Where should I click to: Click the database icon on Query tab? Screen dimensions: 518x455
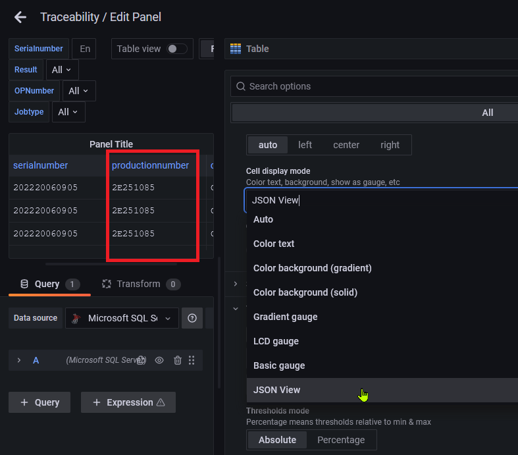24,284
